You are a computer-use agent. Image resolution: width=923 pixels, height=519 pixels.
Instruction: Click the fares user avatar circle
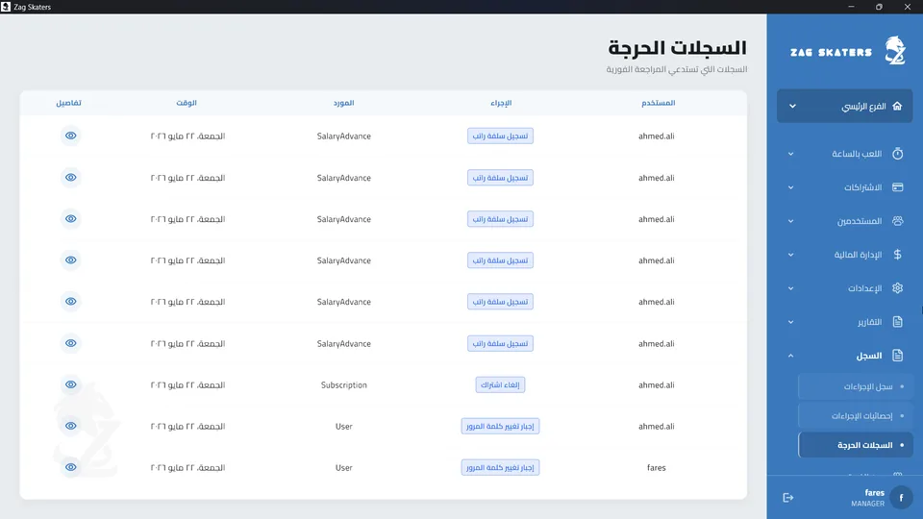[901, 498]
